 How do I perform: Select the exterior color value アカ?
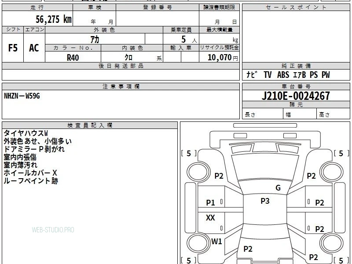pos(95,39)
